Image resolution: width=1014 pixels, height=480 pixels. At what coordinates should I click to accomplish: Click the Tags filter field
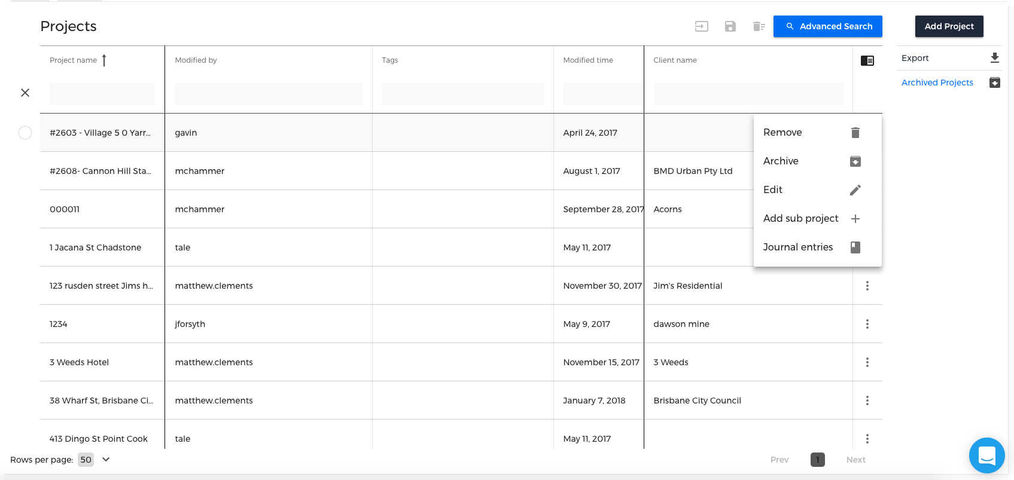pos(463,94)
